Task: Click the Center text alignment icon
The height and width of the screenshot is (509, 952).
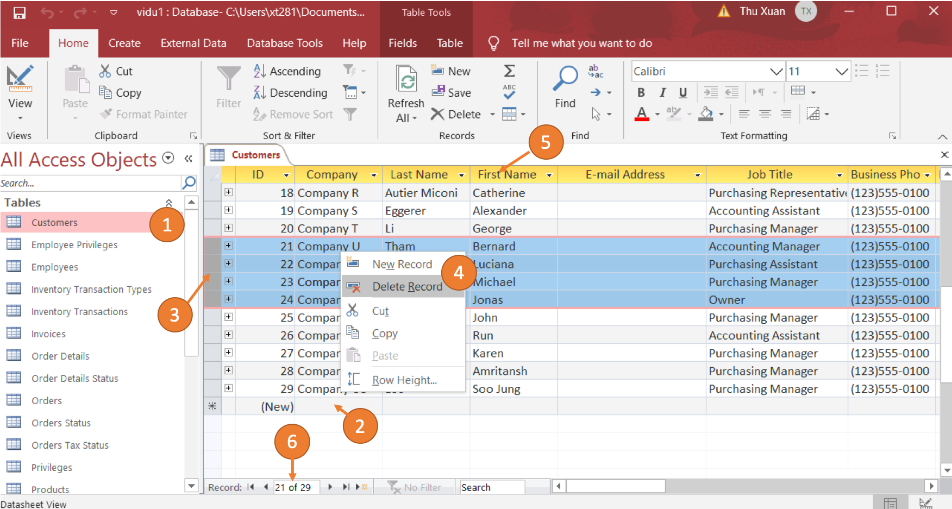Action: coord(765,114)
